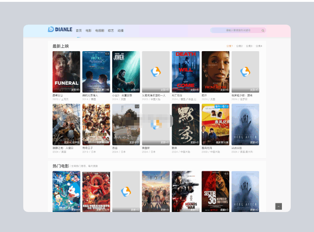Open the 首页 nav item
314x232 pixels.
click(x=79, y=31)
